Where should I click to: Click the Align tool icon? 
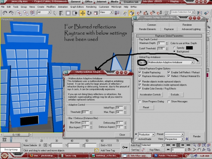[x=206, y=13]
